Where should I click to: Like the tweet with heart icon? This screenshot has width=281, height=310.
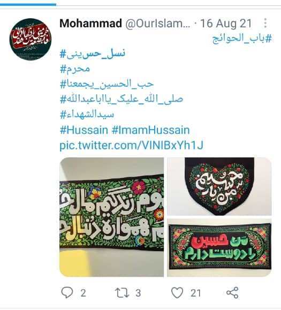click(x=177, y=293)
